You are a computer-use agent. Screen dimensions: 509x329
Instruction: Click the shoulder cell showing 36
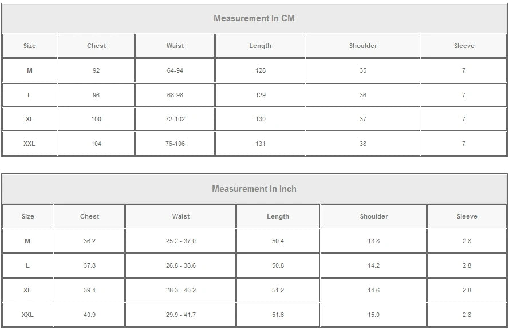pyautogui.click(x=363, y=95)
